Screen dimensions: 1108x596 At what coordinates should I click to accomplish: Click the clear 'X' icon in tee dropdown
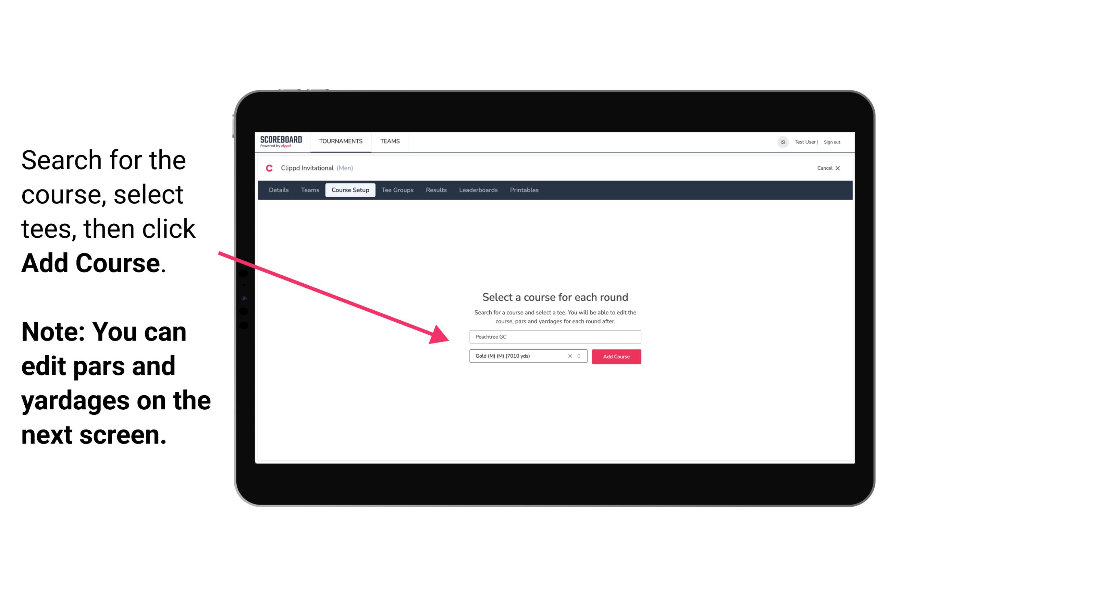pos(569,357)
